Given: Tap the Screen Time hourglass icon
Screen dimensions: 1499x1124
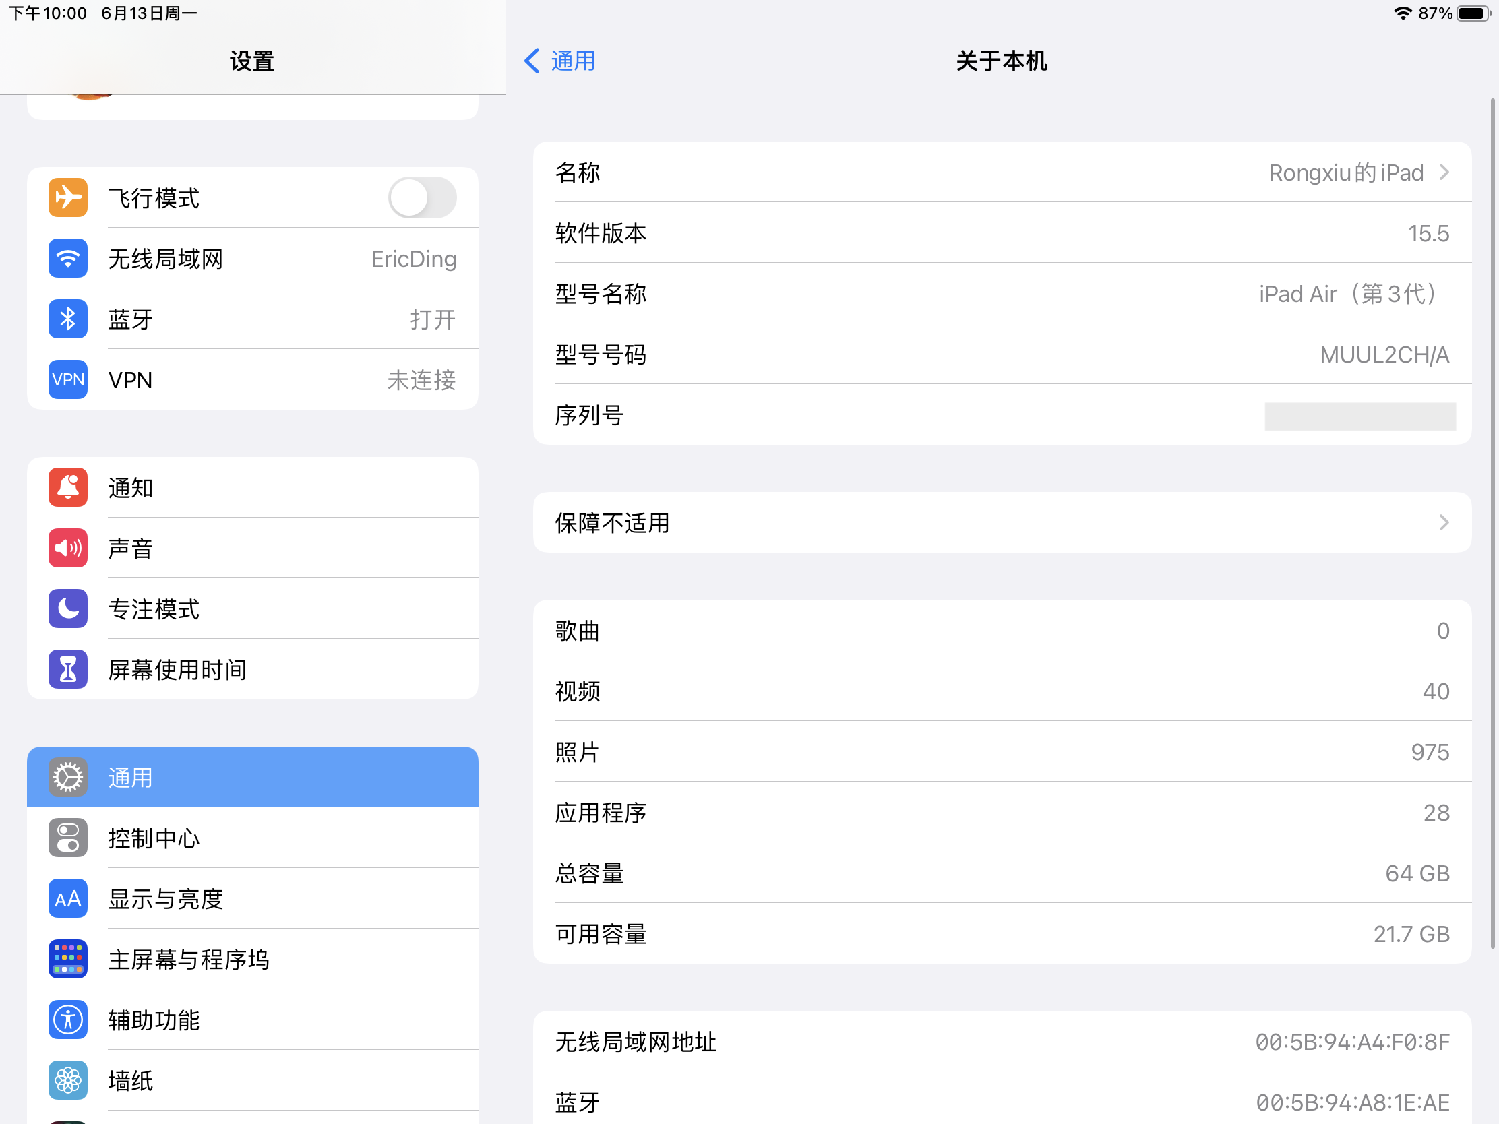Looking at the screenshot, I should tap(68, 669).
